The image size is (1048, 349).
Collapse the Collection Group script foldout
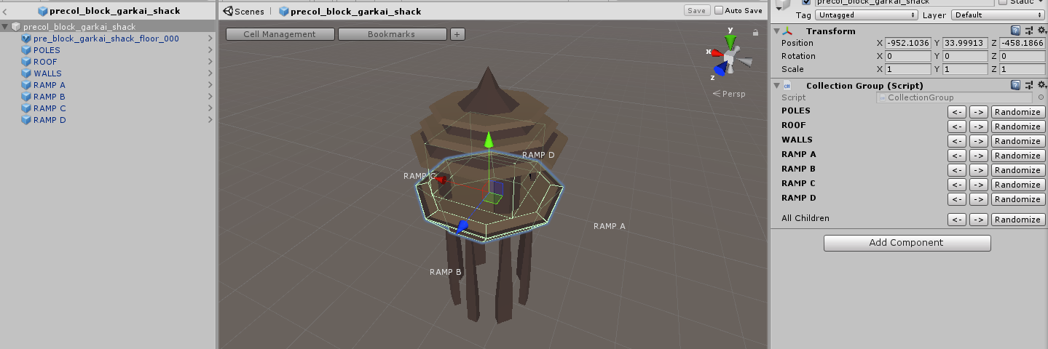[776, 86]
